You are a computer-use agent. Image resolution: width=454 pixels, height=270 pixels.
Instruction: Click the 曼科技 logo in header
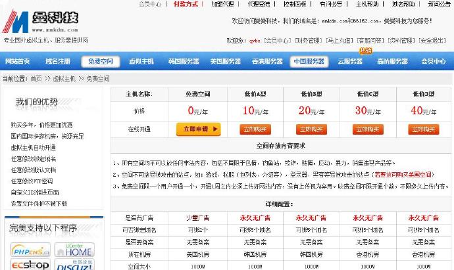tap(41, 22)
